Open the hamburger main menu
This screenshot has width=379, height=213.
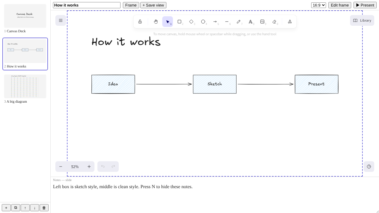pos(61,20)
